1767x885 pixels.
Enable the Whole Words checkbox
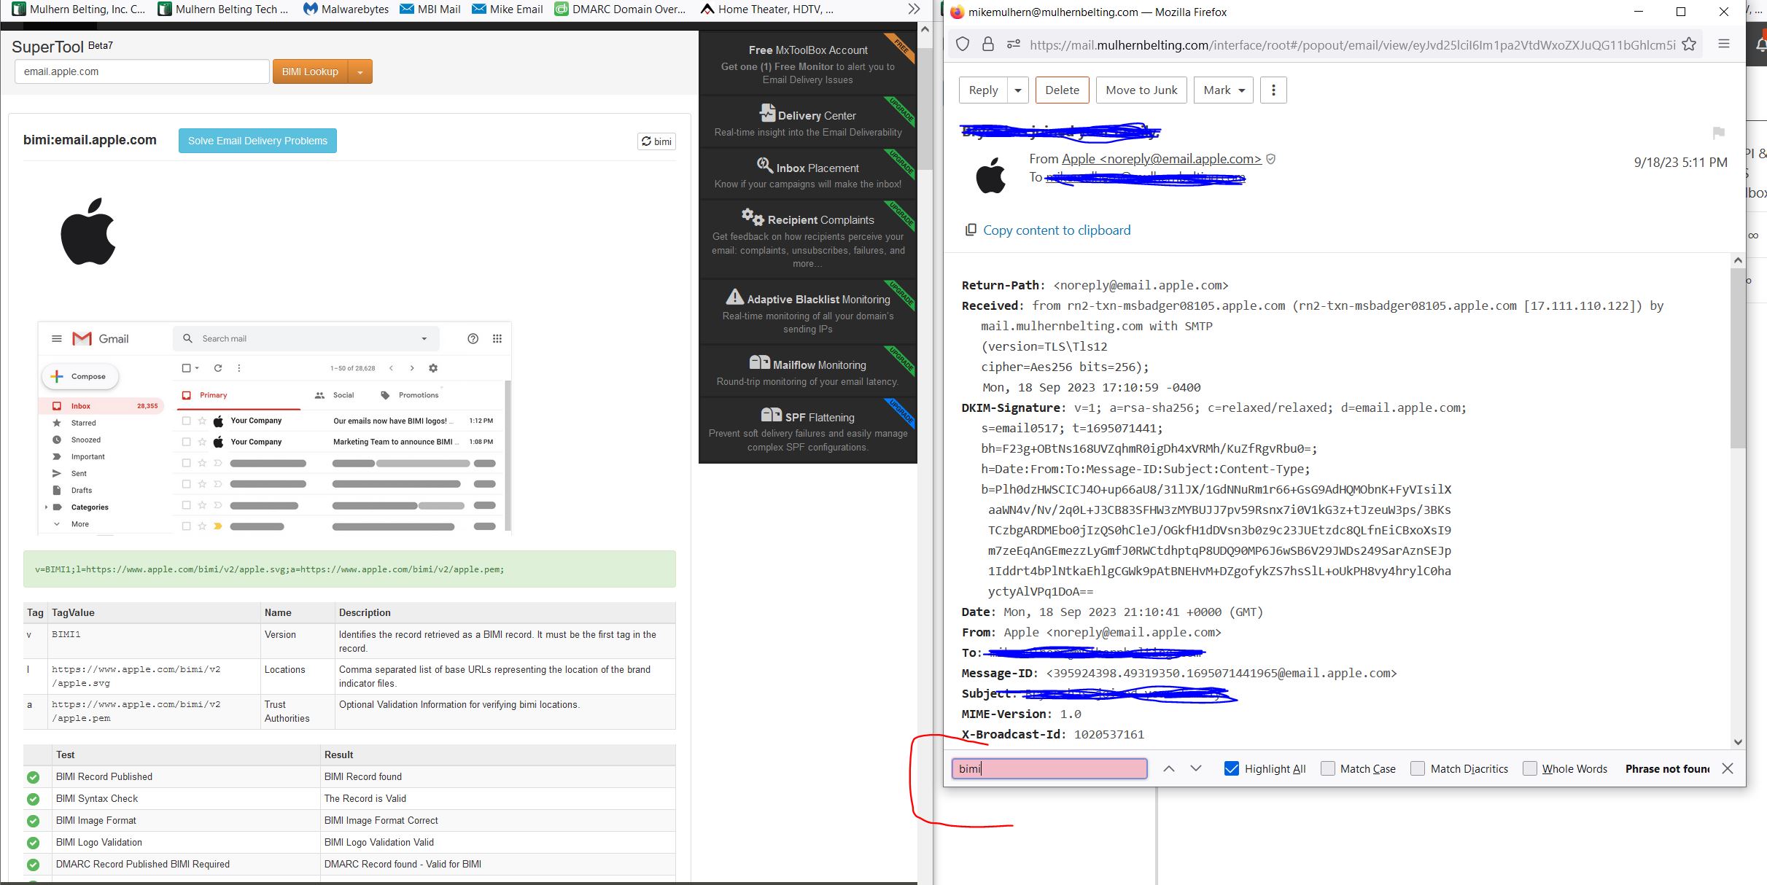click(x=1530, y=768)
